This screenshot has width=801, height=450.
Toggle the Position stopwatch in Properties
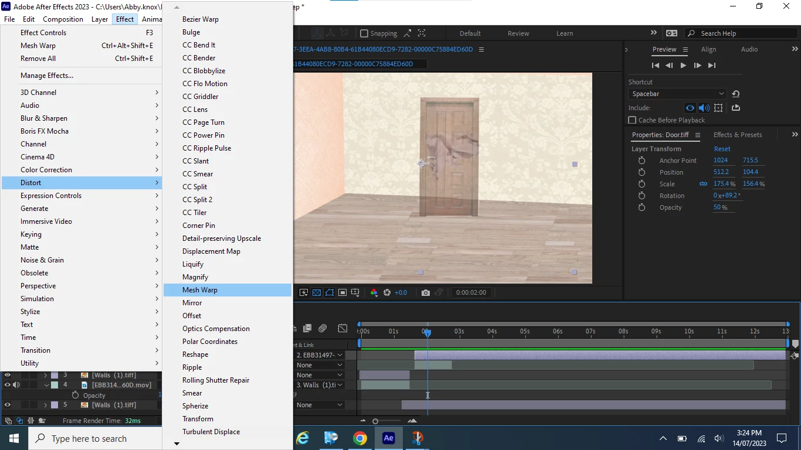coord(642,172)
